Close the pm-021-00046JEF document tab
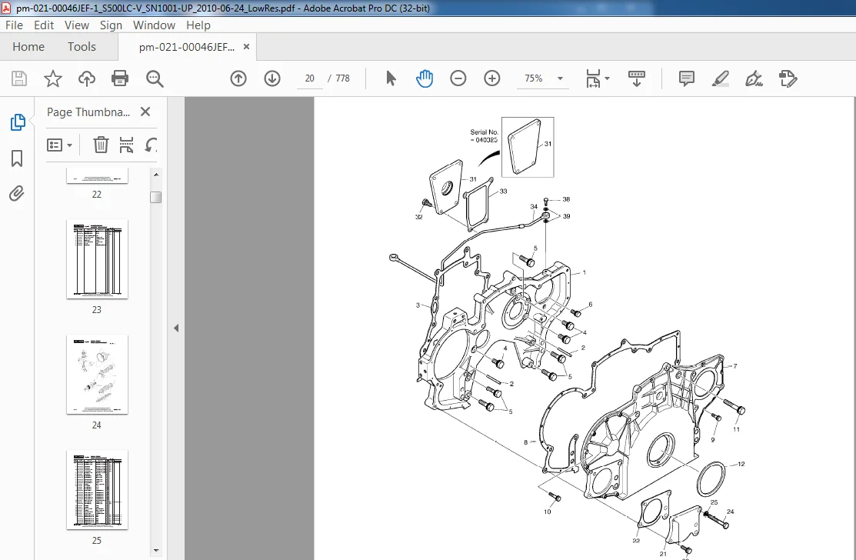The height and width of the screenshot is (560, 856). (246, 47)
